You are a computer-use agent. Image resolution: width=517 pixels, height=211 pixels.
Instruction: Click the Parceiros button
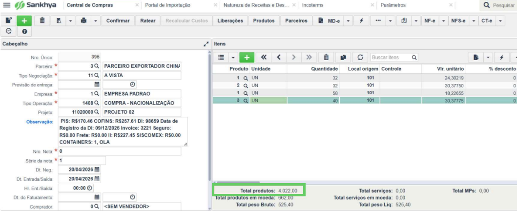tap(296, 21)
